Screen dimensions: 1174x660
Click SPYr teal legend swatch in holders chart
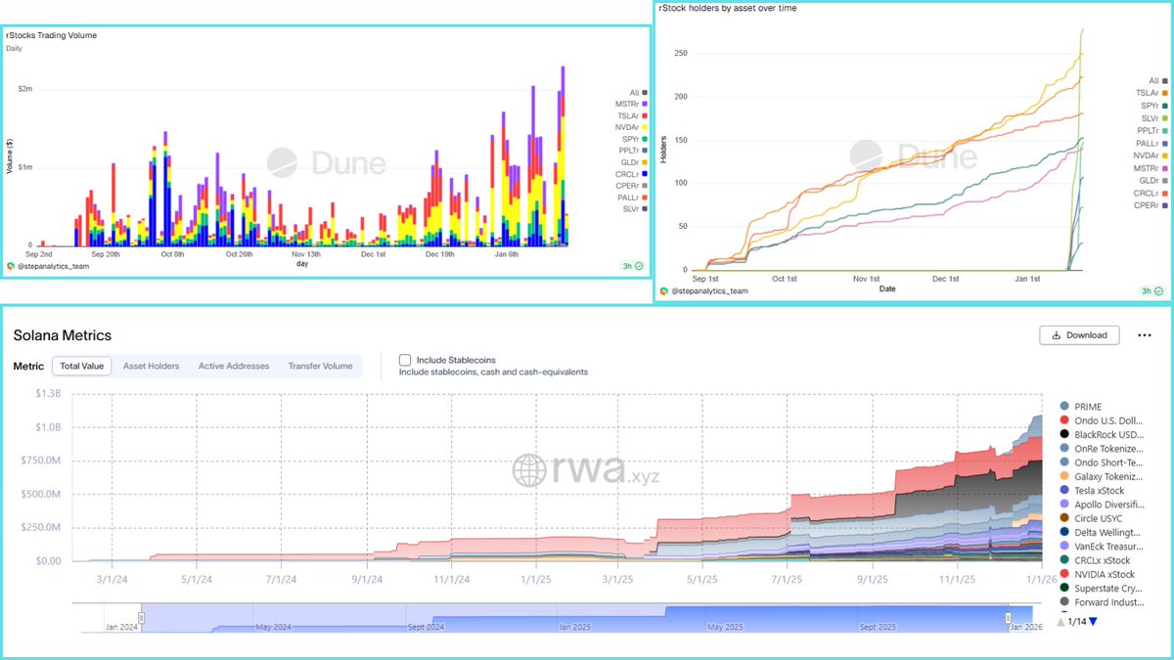(x=1166, y=107)
